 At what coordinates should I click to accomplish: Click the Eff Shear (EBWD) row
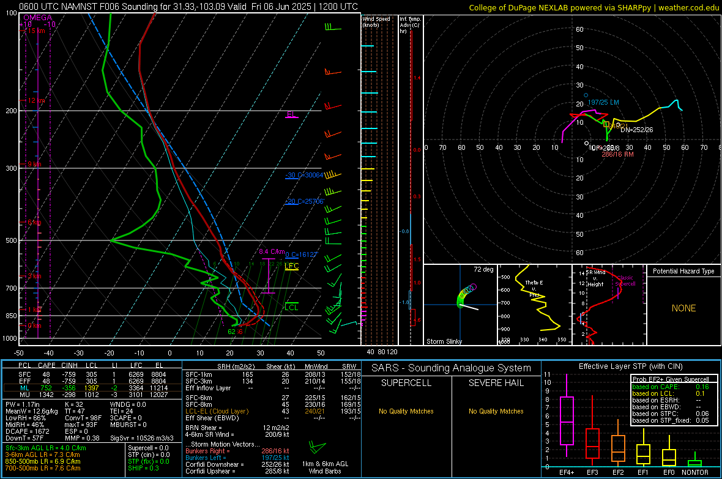[273, 418]
